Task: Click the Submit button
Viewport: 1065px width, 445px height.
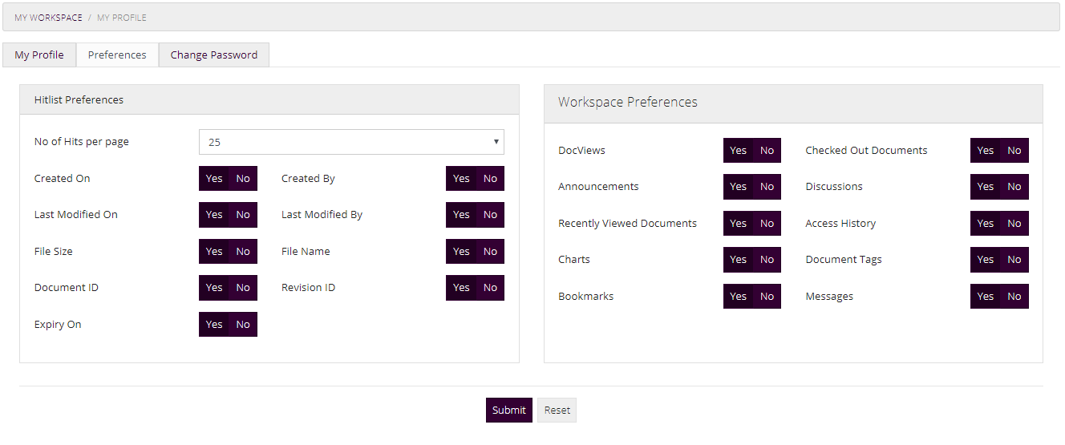Action: point(508,410)
